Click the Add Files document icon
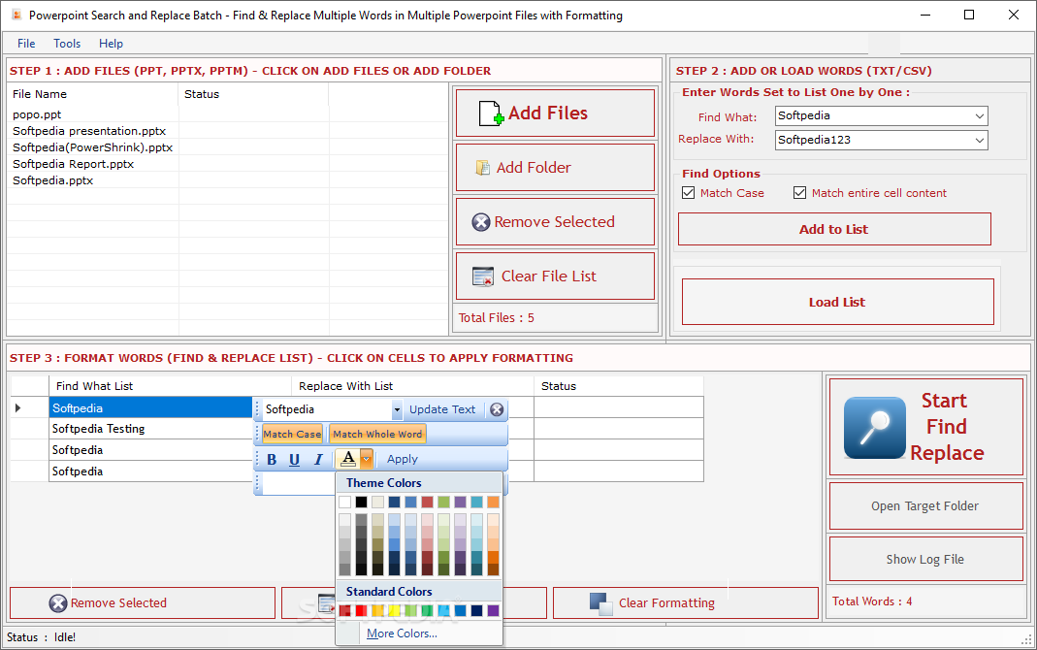 pos(490,114)
